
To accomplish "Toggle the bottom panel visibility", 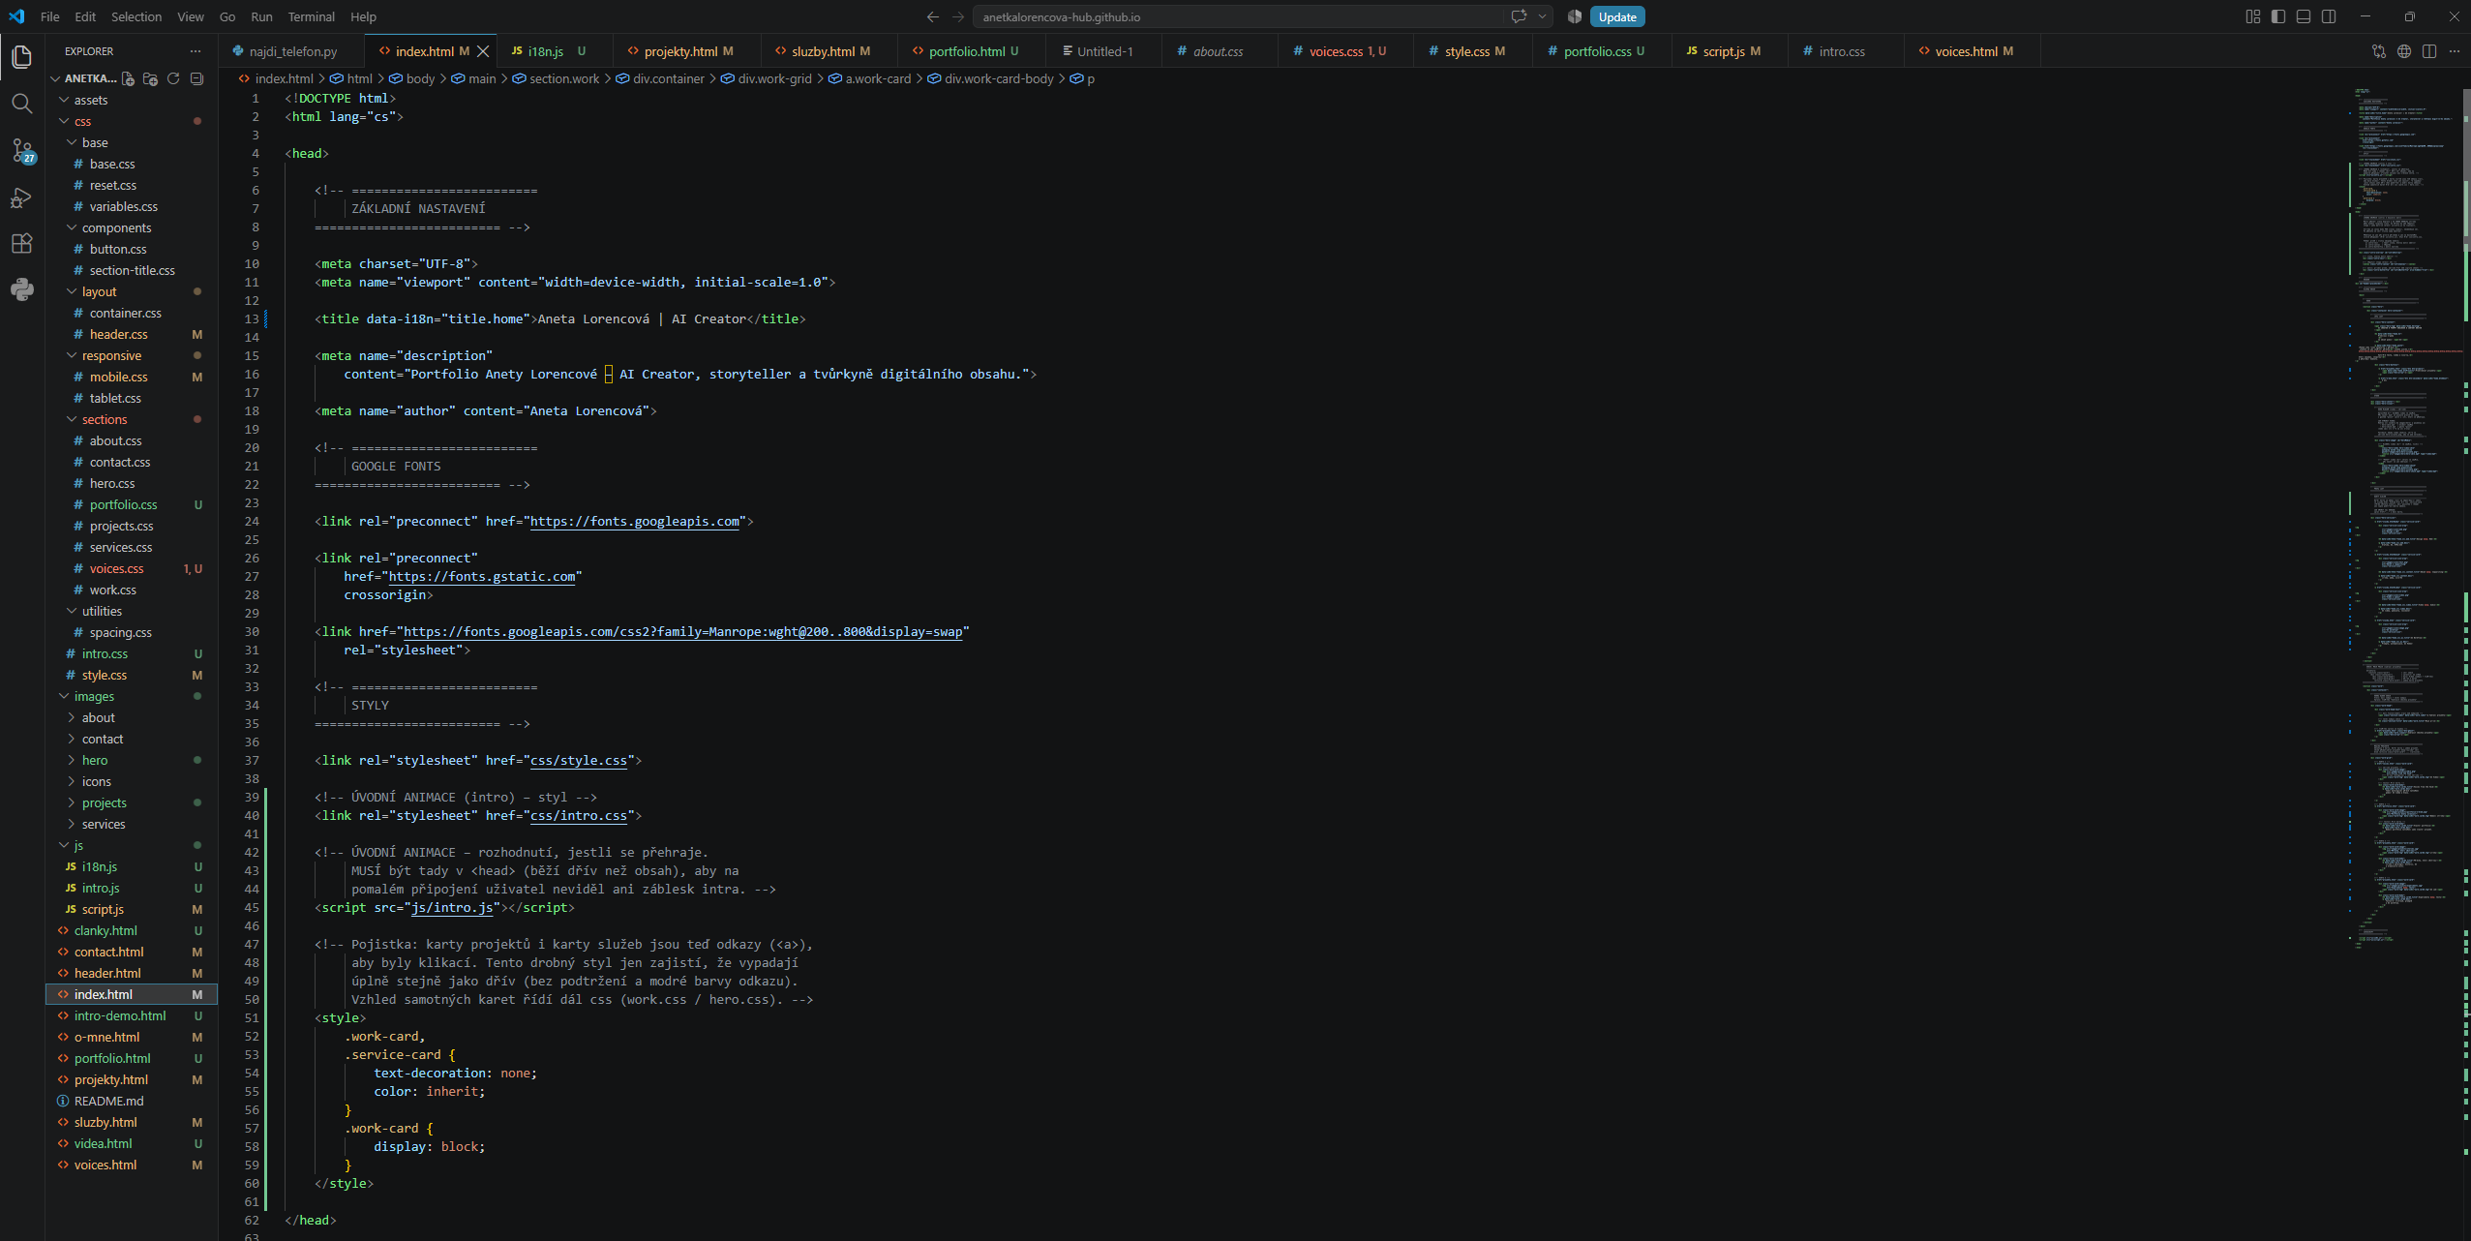I will [x=2304, y=16].
